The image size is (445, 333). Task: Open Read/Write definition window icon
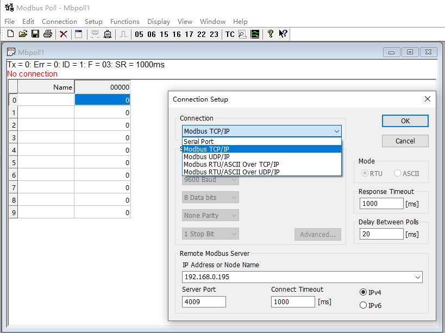coord(79,34)
